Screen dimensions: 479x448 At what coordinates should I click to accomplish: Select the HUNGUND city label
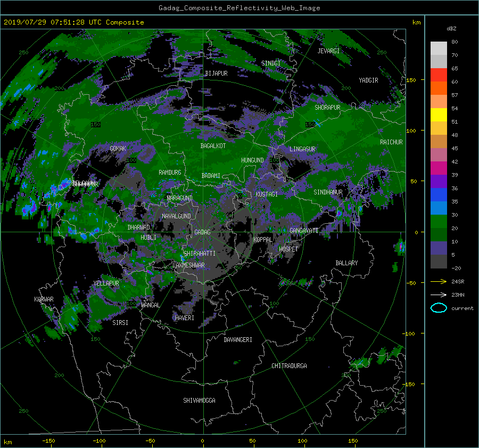tap(252, 160)
